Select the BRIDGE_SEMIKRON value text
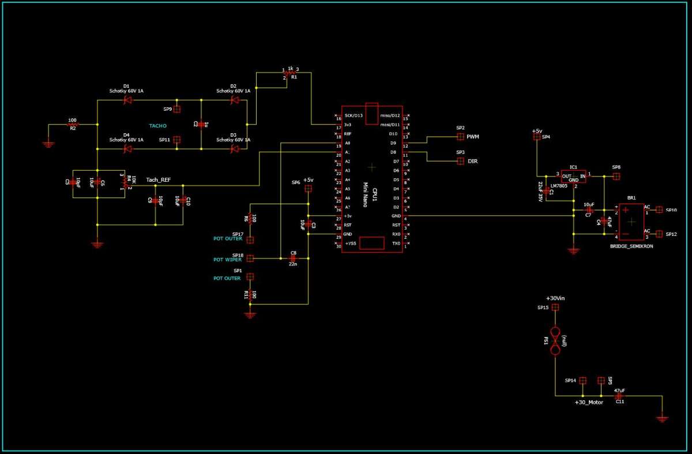Screen dimensions: 692x454 point(631,246)
